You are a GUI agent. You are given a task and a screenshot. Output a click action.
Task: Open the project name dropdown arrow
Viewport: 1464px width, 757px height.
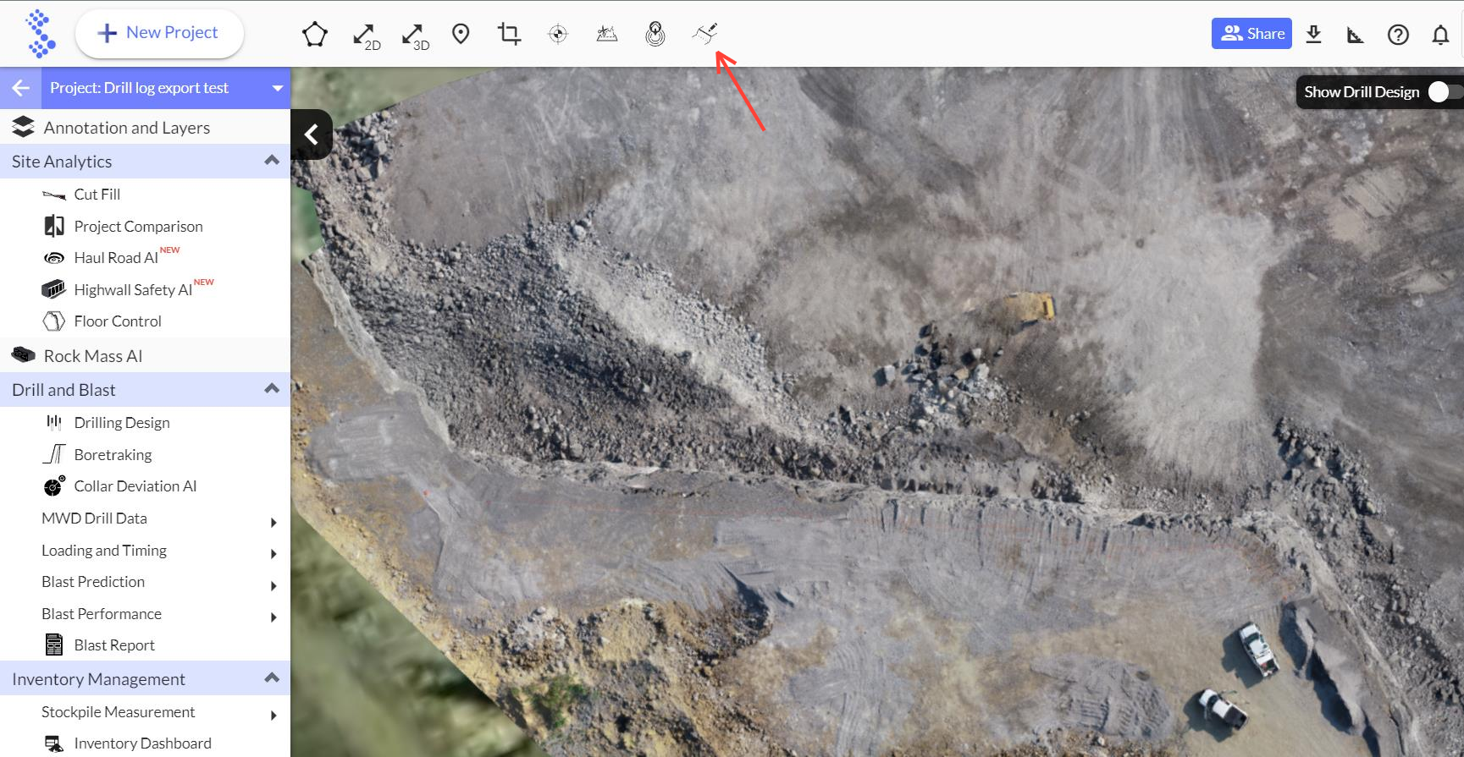pos(277,88)
